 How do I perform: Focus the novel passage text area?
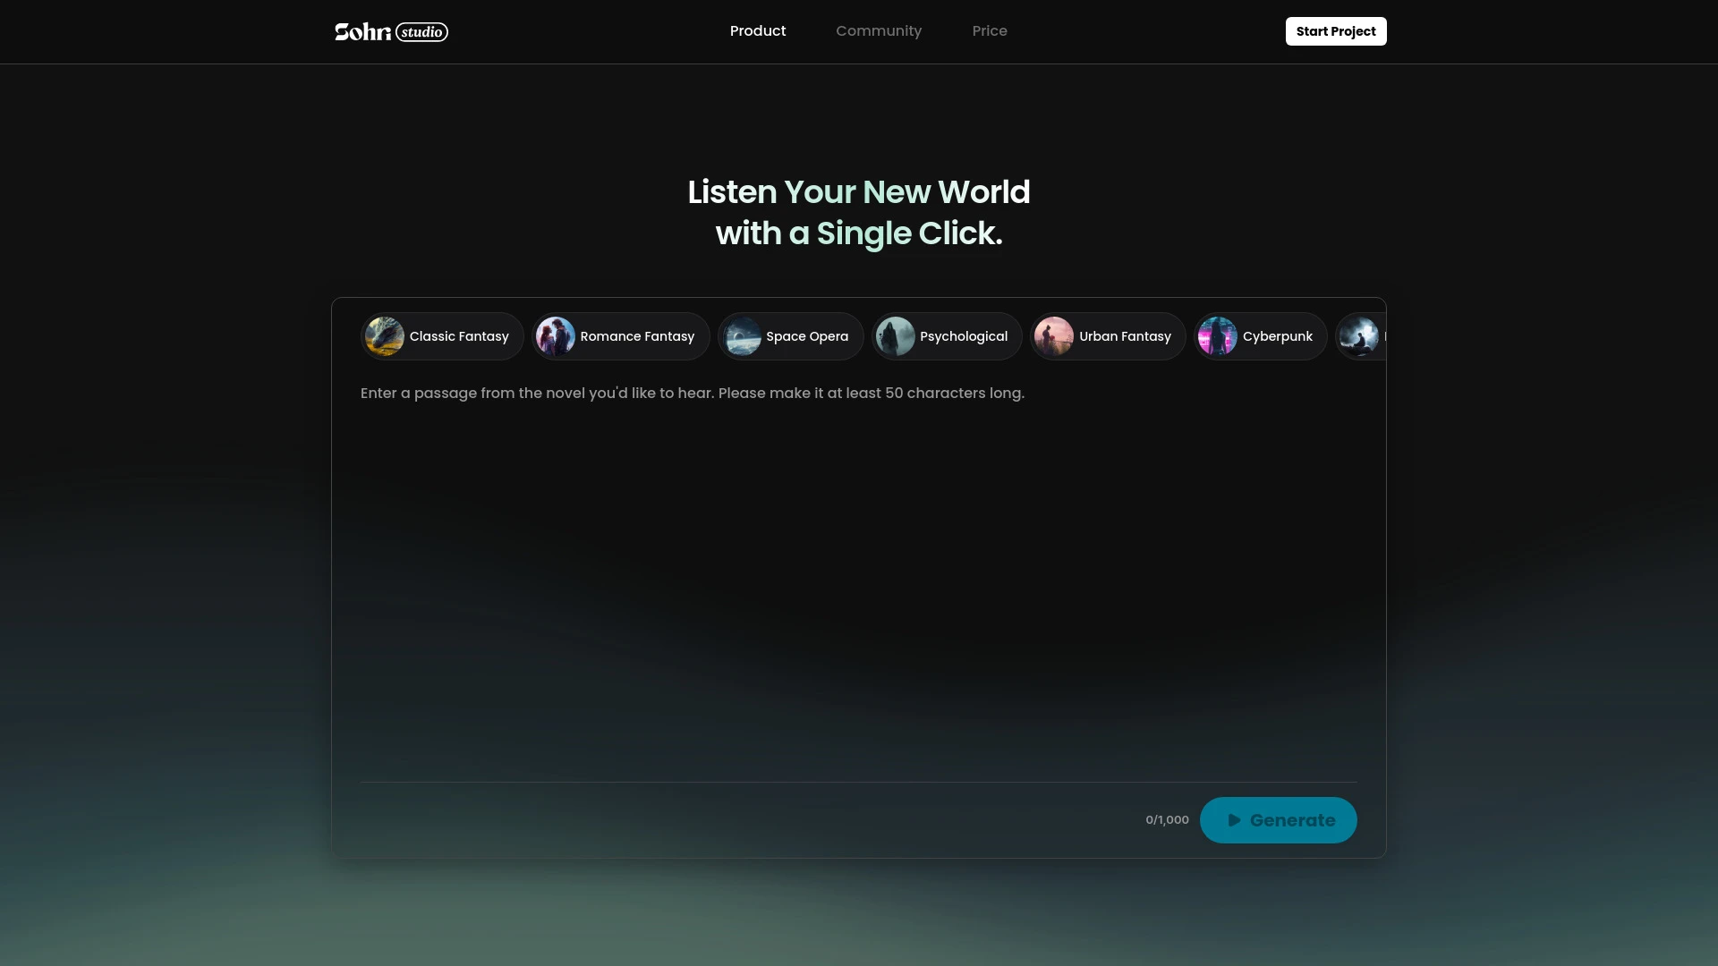pyautogui.click(x=859, y=572)
